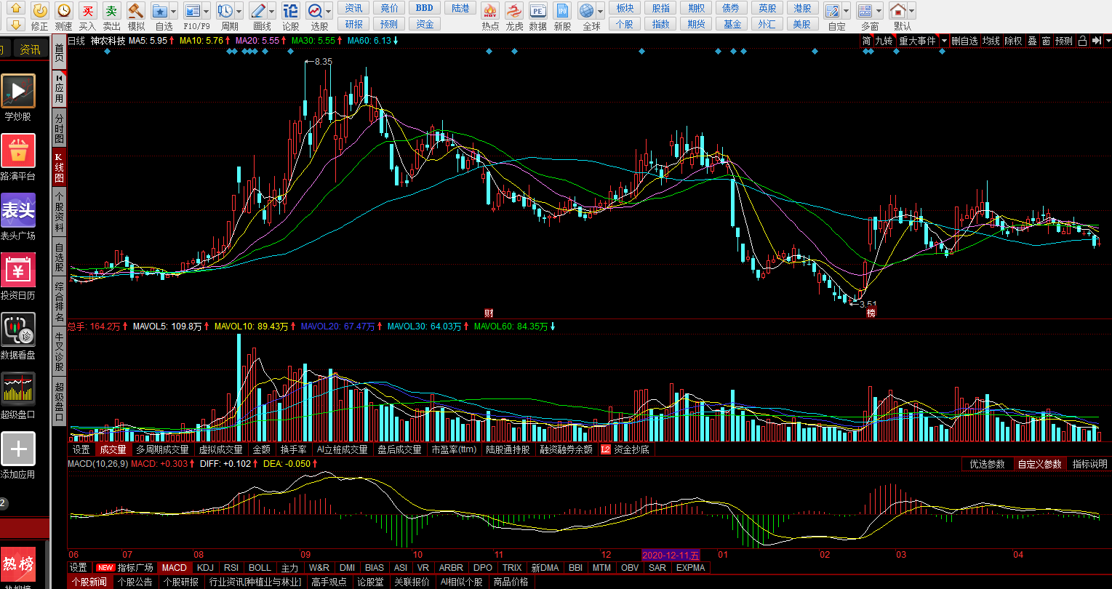Viewport: 1112px width, 589px height.
Task: Expand the 多窗 dropdown arrow
Action: [879, 11]
